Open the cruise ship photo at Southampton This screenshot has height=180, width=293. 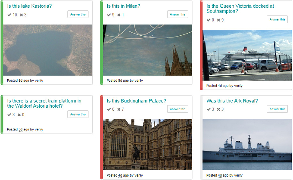point(247,55)
